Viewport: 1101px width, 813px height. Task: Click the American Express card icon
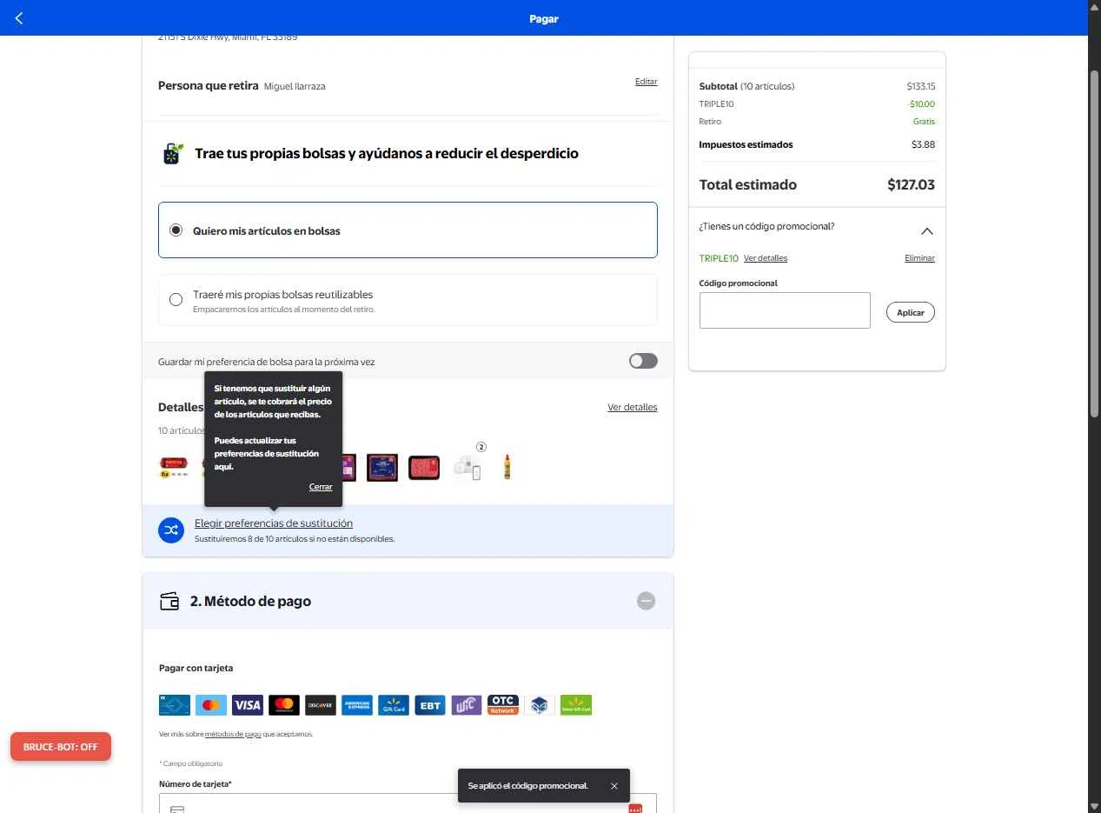click(357, 705)
